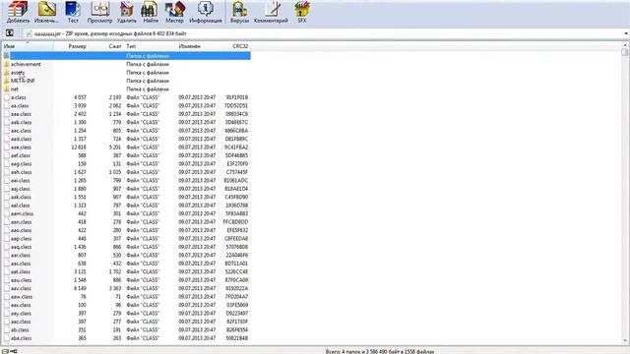
Task: Click the file icon next to aae.class
Action: point(7,147)
